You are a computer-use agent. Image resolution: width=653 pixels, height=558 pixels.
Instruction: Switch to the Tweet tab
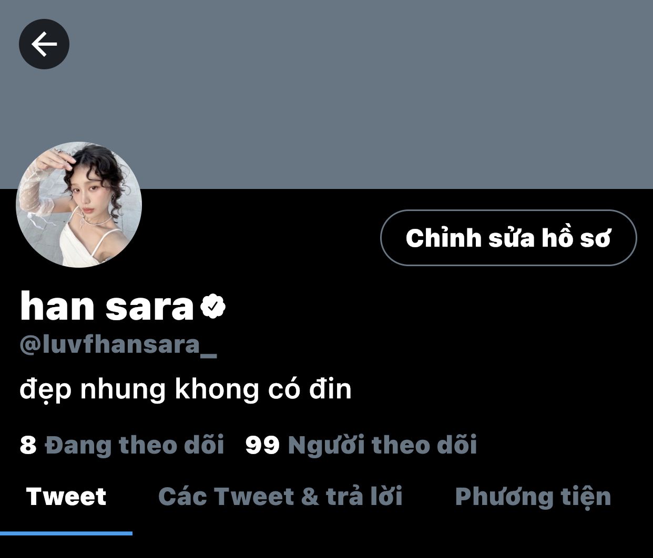[x=66, y=497]
